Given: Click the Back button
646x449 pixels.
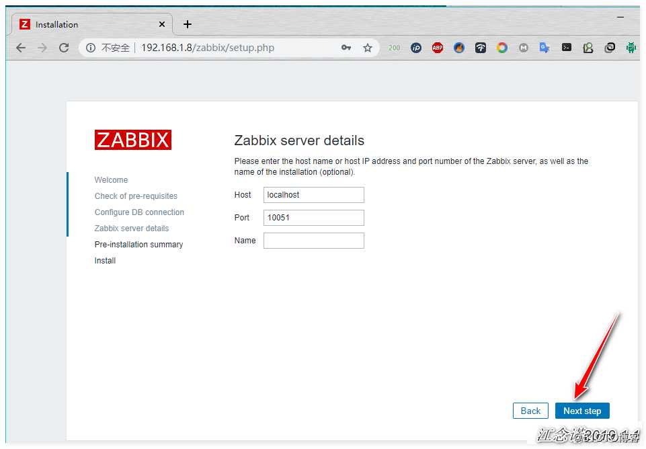Looking at the screenshot, I should click(530, 411).
